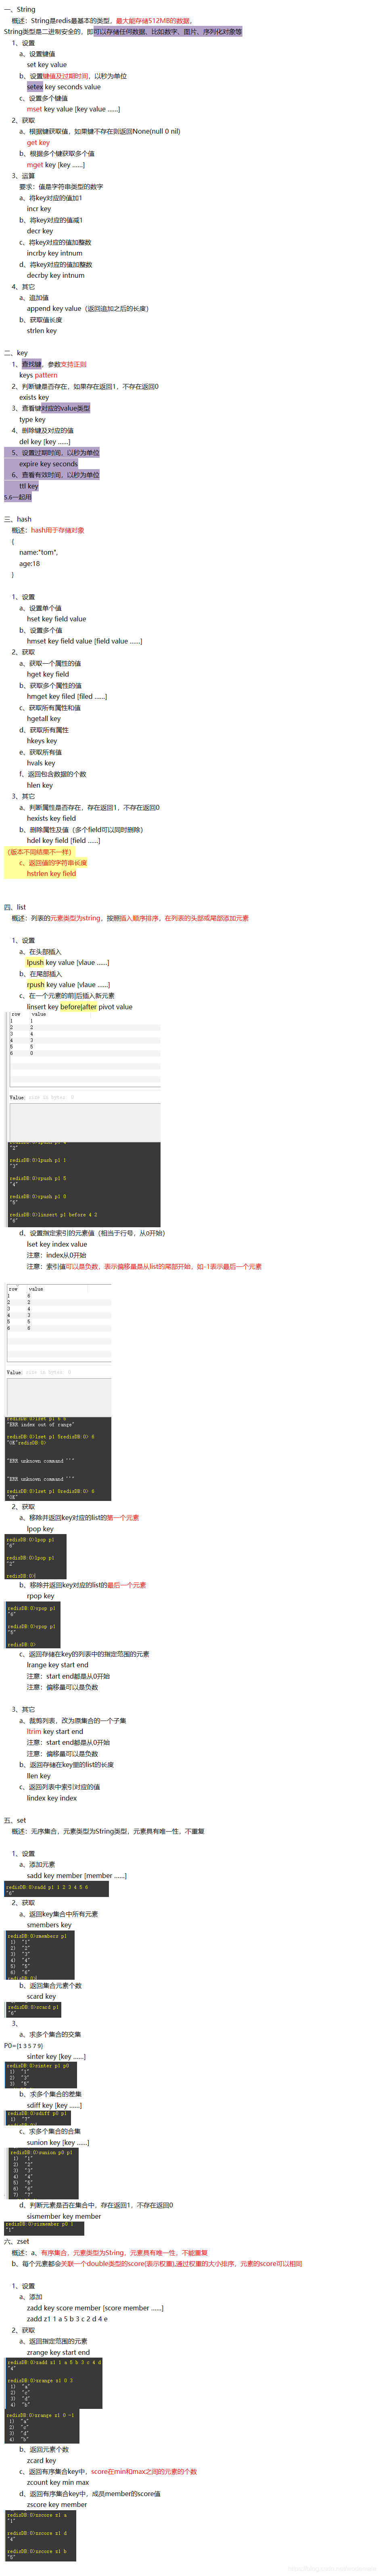The image size is (380, 2576).
Task: Click the line "zscore key member"
Action: pos(57,2505)
